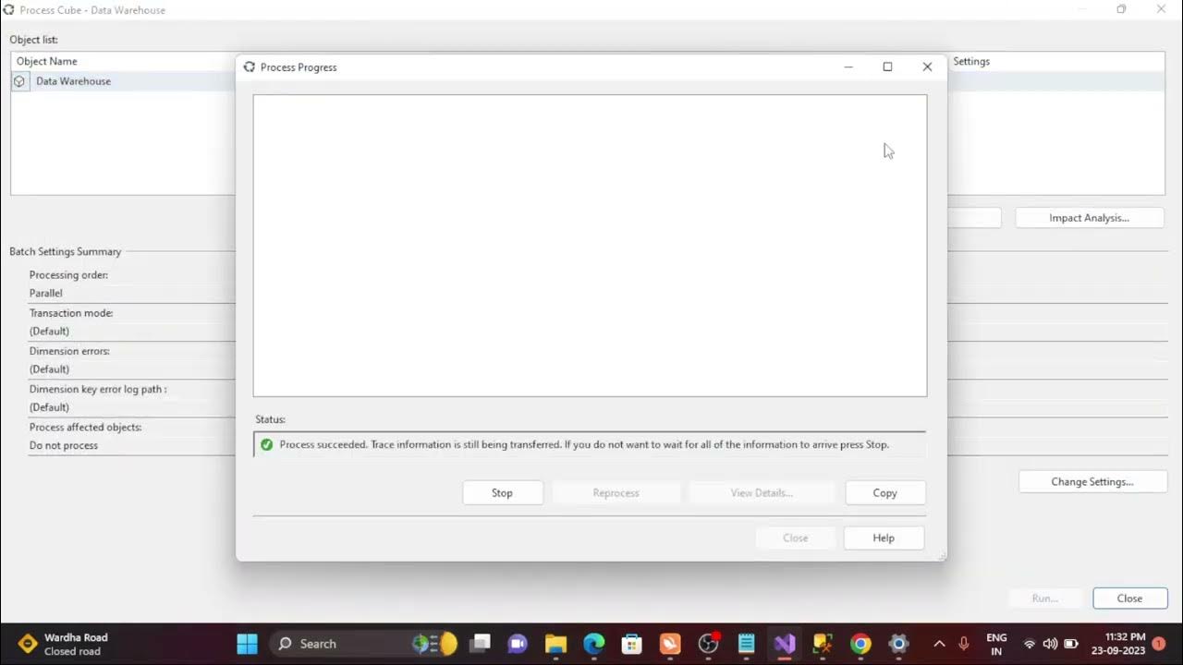Click the battery icon in system tray
The image size is (1183, 665).
[1071, 644]
